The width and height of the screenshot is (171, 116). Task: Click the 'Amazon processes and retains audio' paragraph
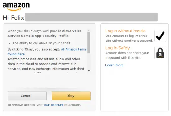point(46,64)
